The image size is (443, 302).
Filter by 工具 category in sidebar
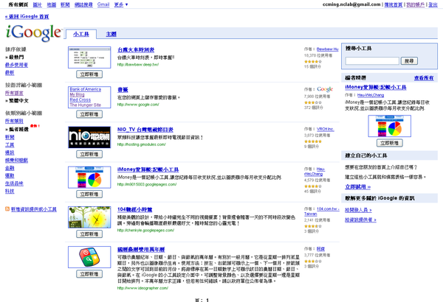click(x=10, y=145)
